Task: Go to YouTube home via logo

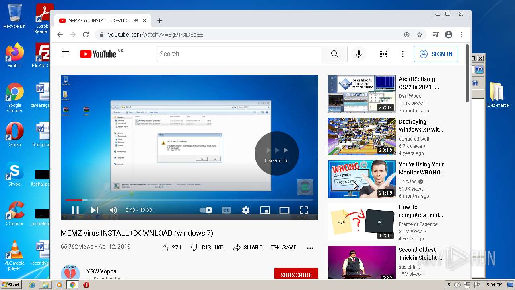Action: [98, 54]
